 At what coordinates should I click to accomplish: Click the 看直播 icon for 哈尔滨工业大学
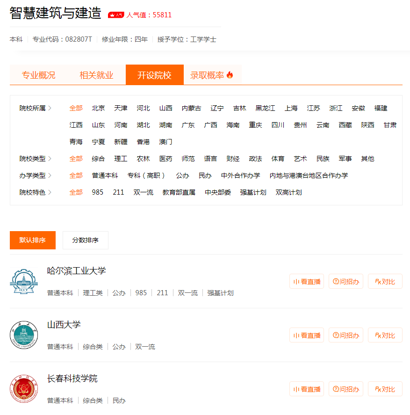306,281
